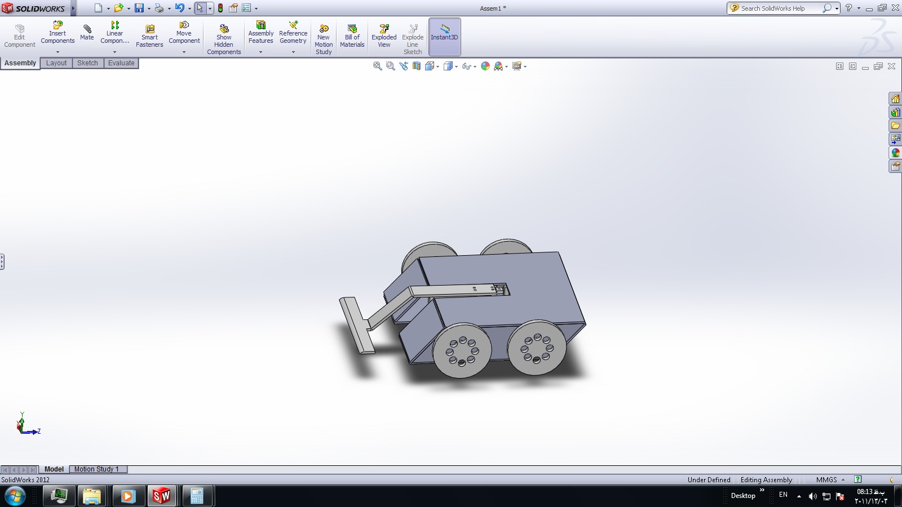Open the Edit Appearance color ball

tap(485, 66)
